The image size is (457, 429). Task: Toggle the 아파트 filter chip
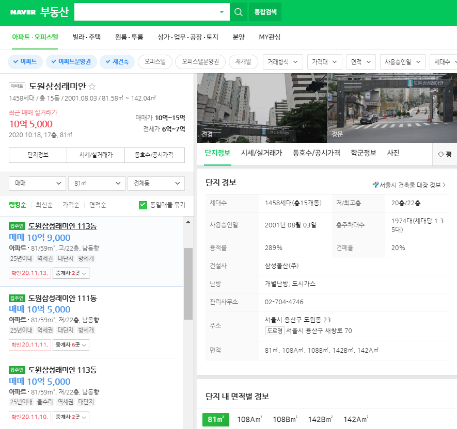[25, 62]
